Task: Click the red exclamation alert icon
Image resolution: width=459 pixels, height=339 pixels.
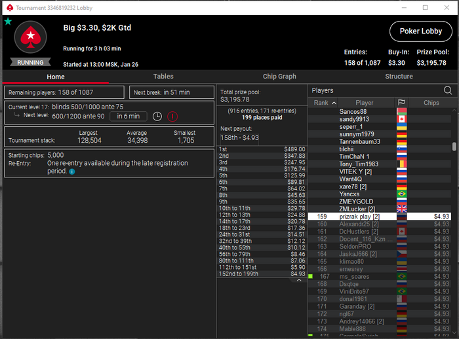Action: [172, 116]
